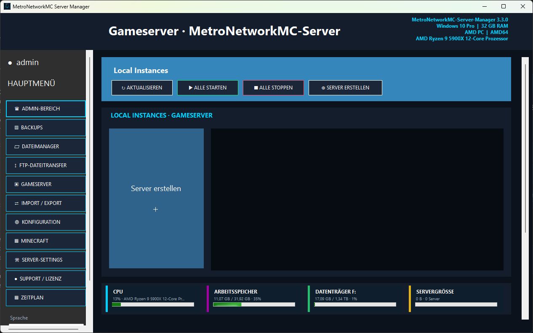Image resolution: width=533 pixels, height=333 pixels.
Task: Click the "Gameserver · MetroNetworkMC-Server" page title
Action: tap(224, 31)
